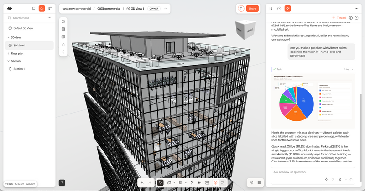Send the message with arrow-up button

[351, 179]
